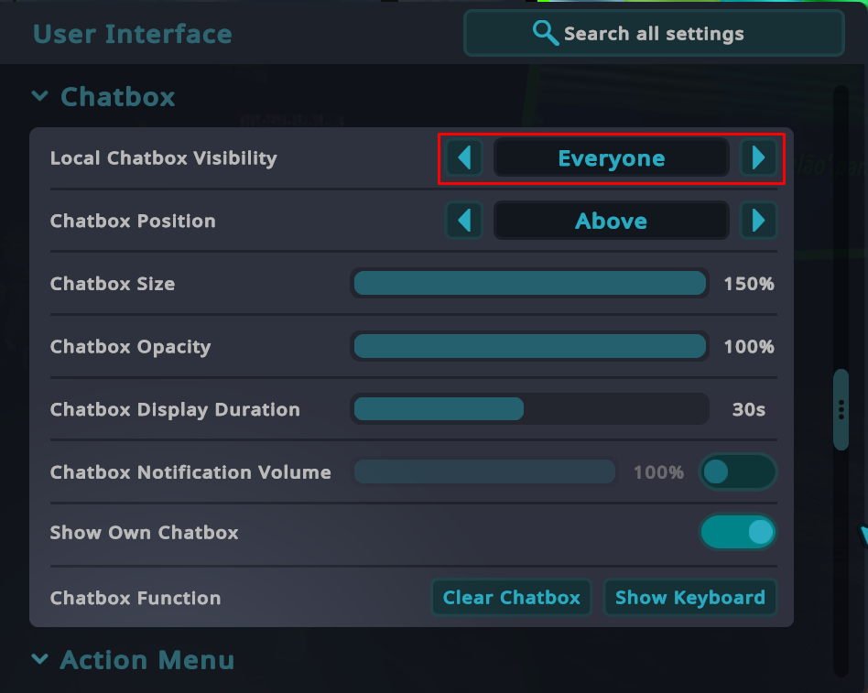This screenshot has height=693, width=868.
Task: Click the Clear Chatbox button
Action: coord(511,598)
